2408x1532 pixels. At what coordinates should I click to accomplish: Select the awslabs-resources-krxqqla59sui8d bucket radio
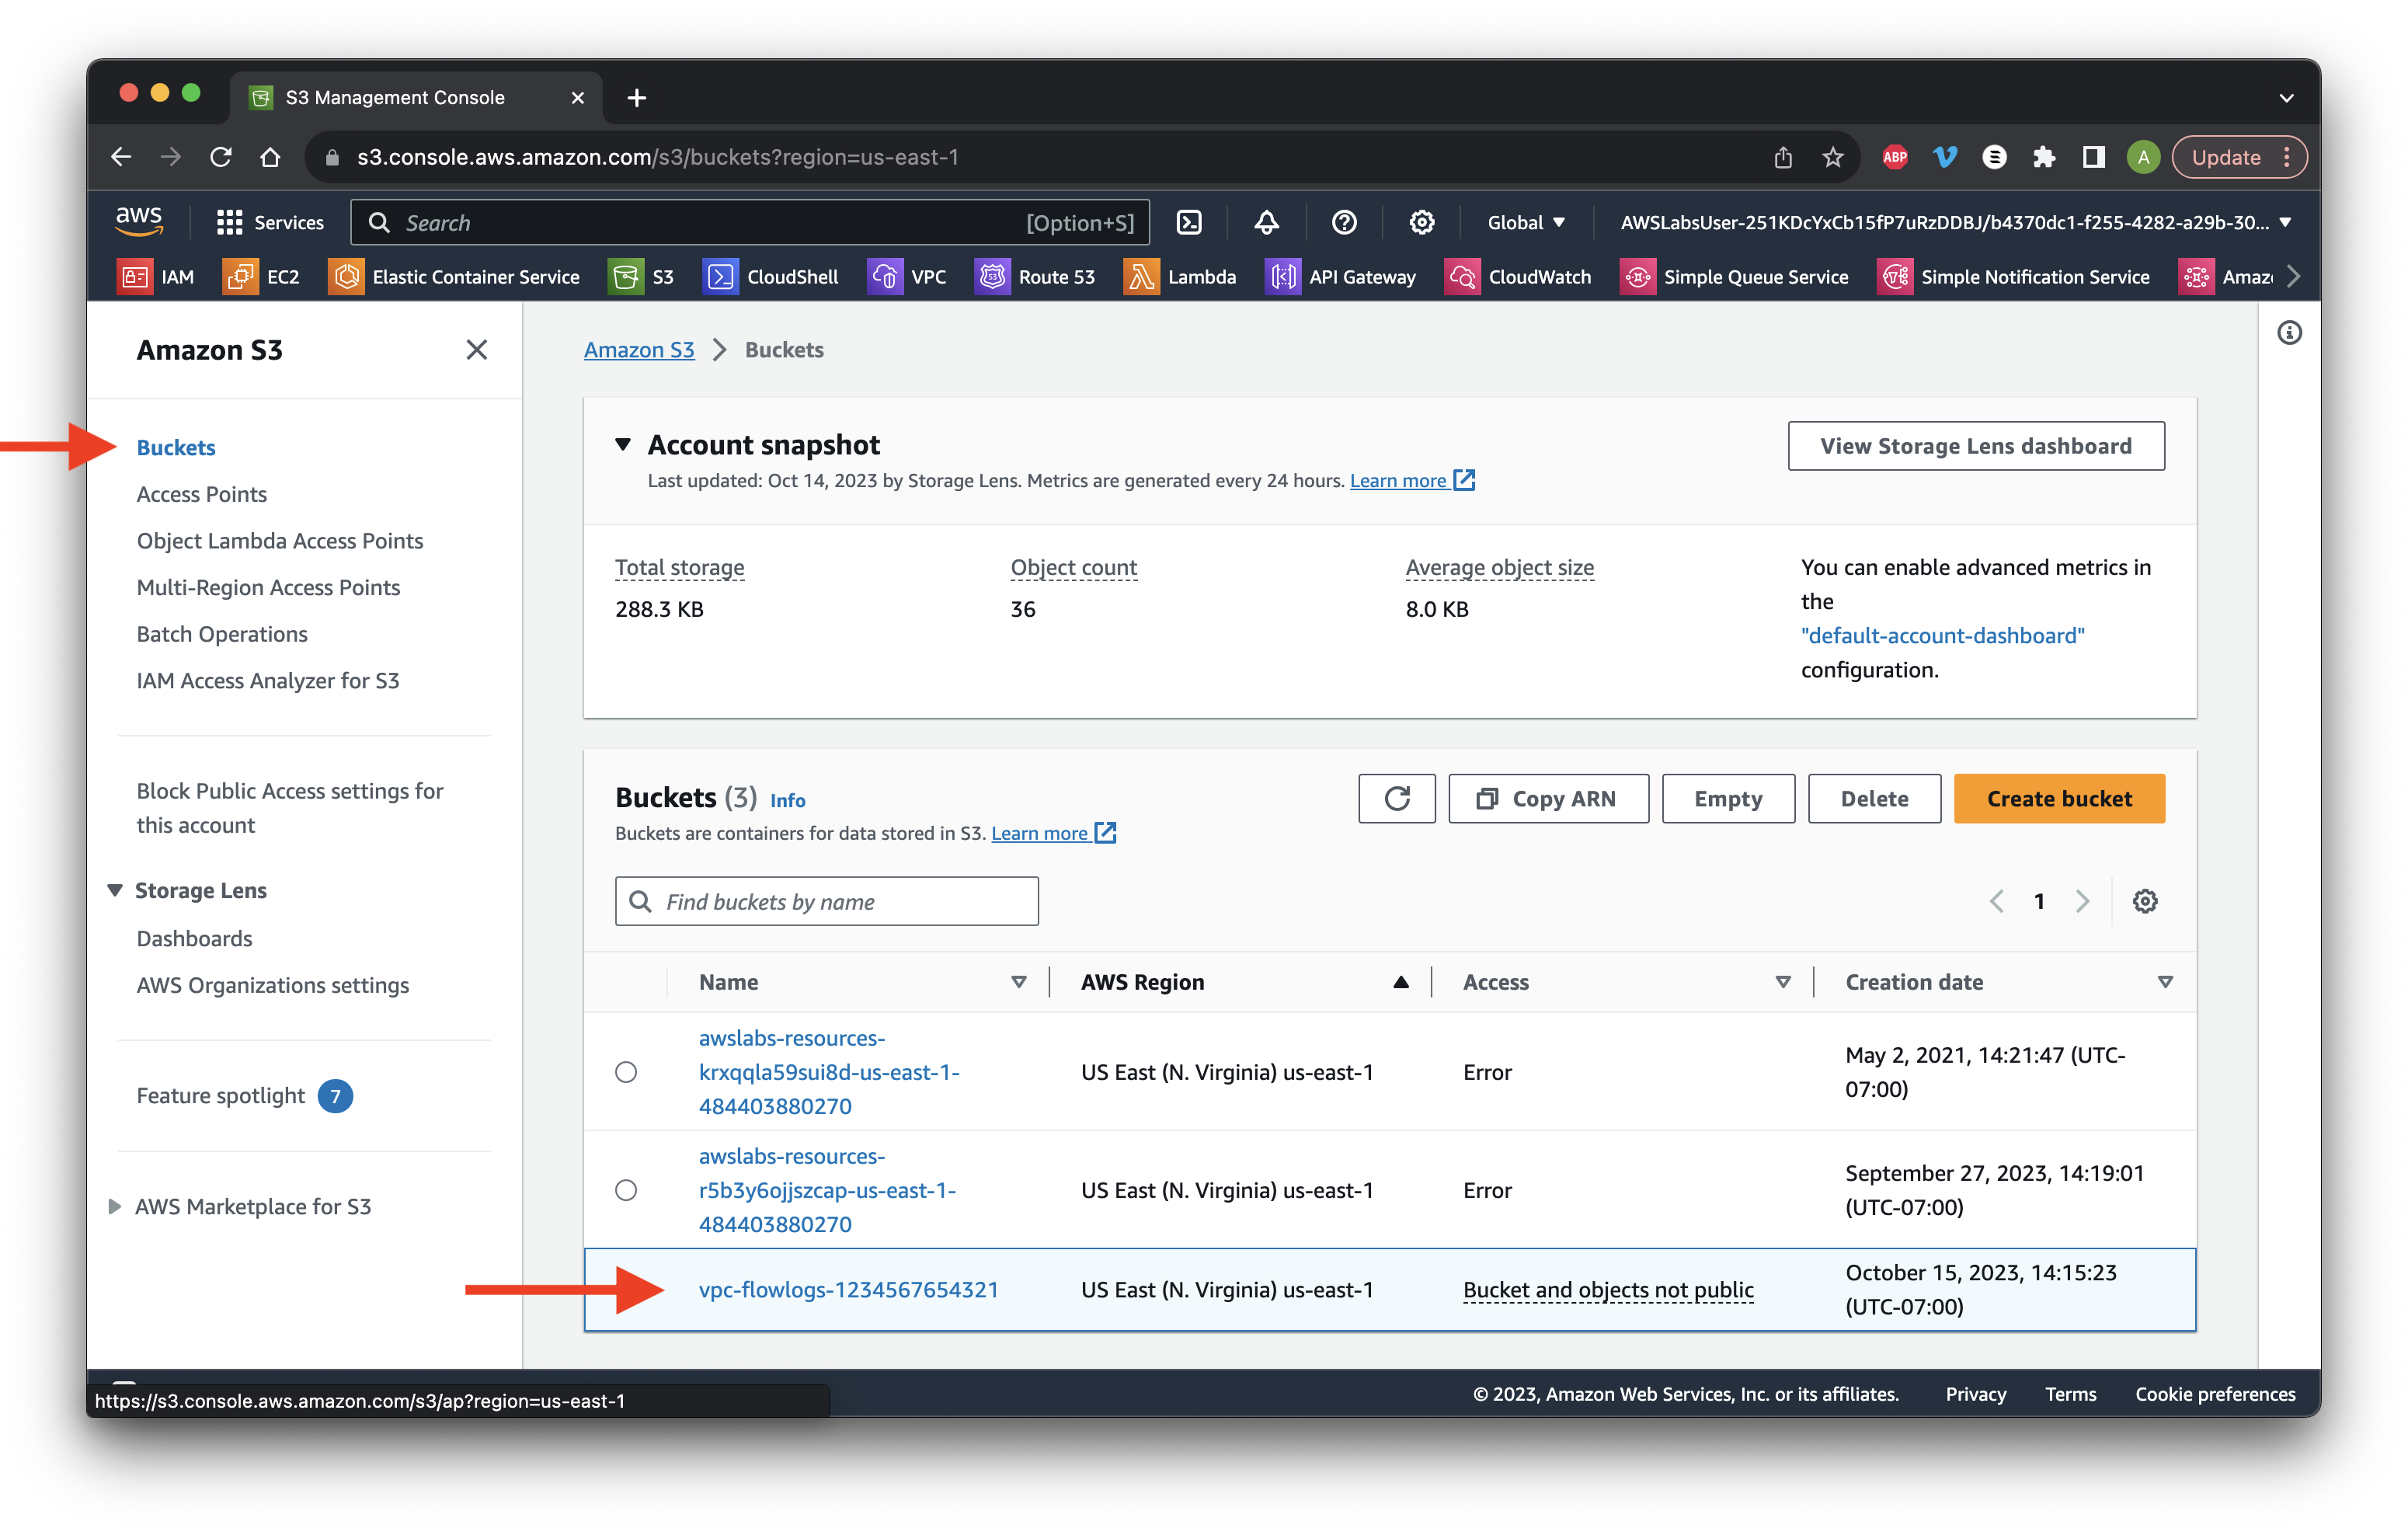click(626, 1072)
